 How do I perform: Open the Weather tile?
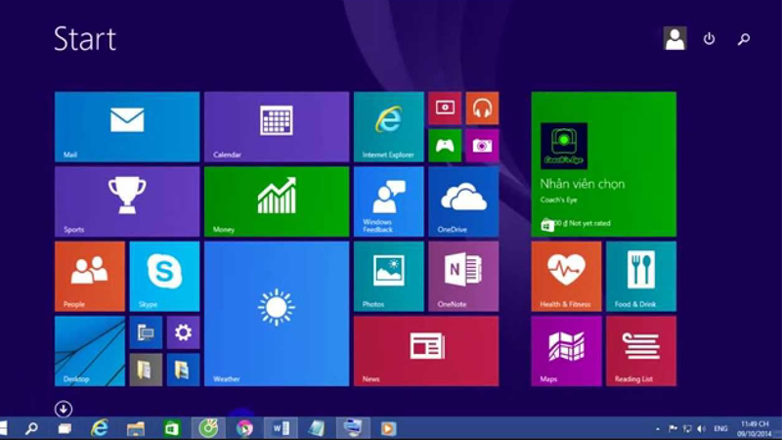pos(277,314)
